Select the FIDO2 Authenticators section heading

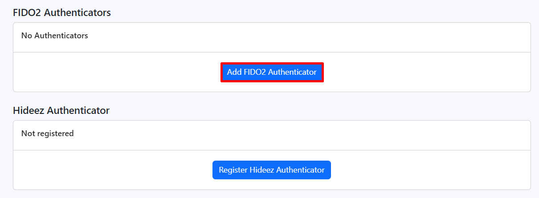(62, 12)
